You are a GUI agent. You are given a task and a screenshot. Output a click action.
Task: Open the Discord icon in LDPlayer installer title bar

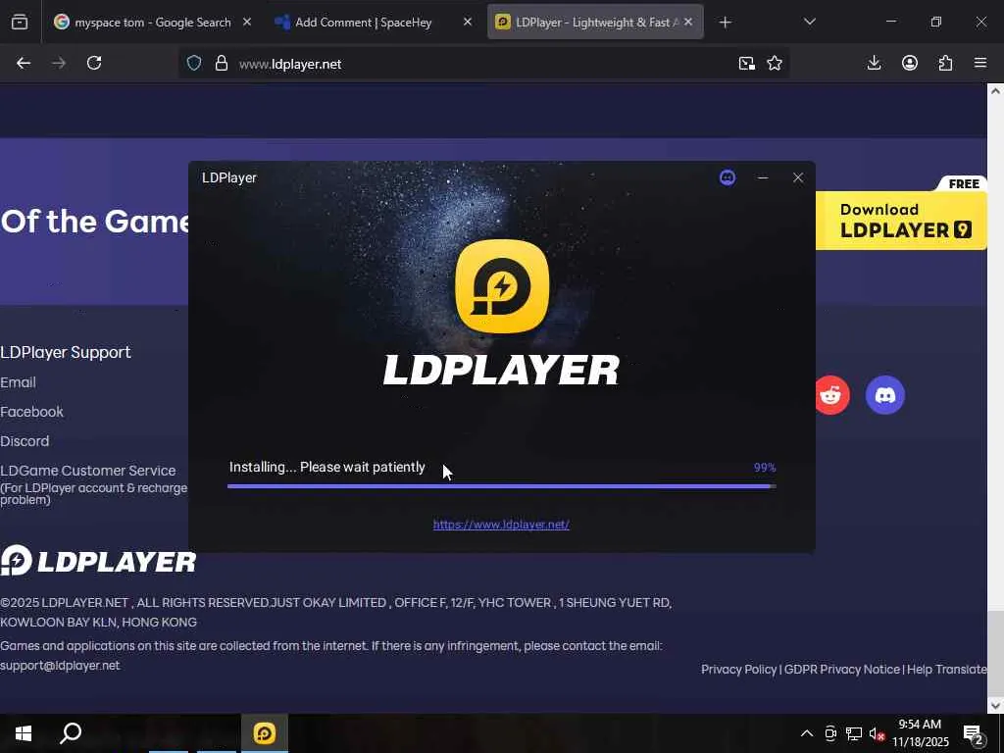point(728,177)
